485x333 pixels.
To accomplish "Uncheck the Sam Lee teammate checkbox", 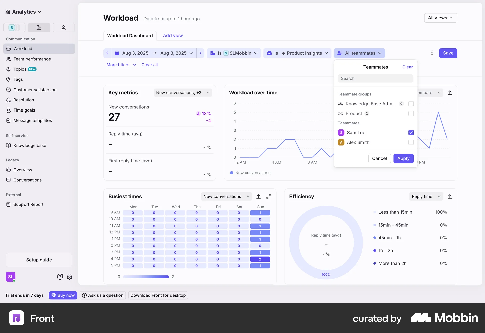I will 411,133.
